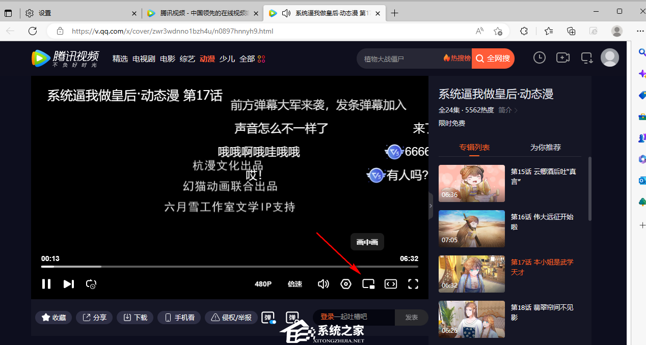Collapse the side playlist panel arrow
646x345 pixels.
coord(431,206)
